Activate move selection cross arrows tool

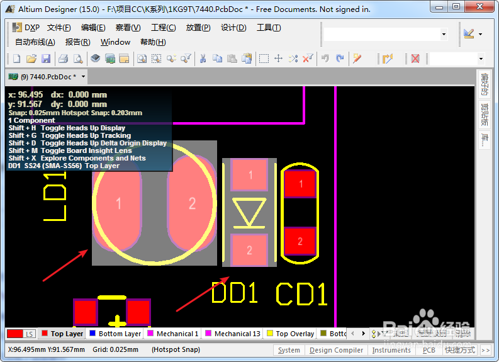click(279, 59)
